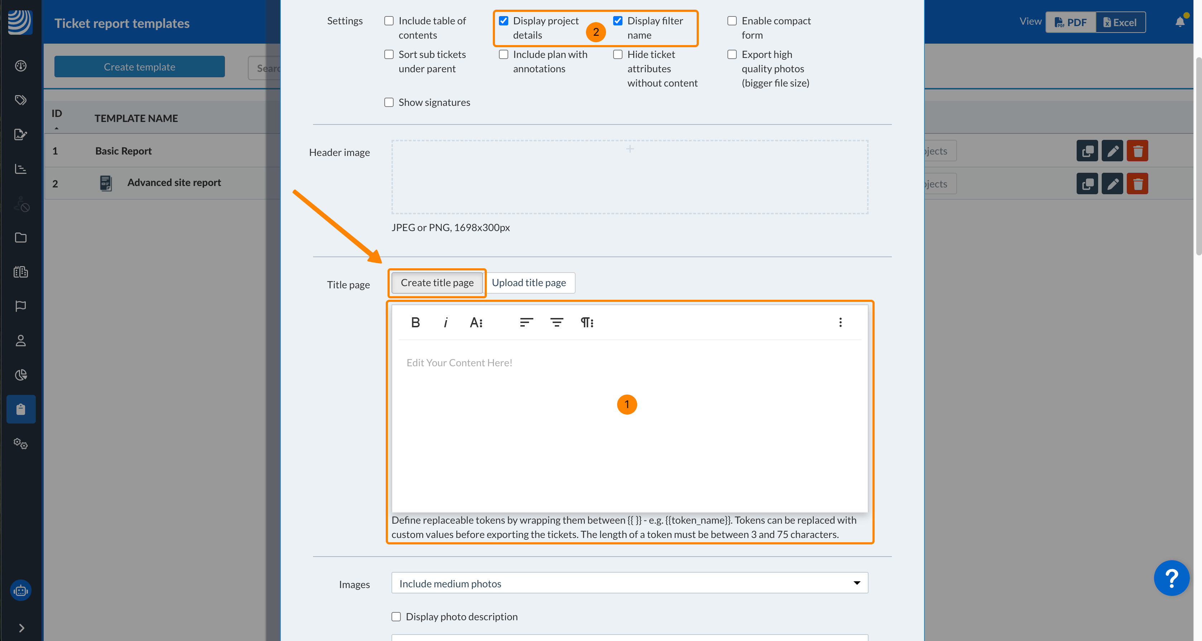Duplicate the Basic Report template
Viewport: 1202px width, 641px height.
pyautogui.click(x=1087, y=151)
